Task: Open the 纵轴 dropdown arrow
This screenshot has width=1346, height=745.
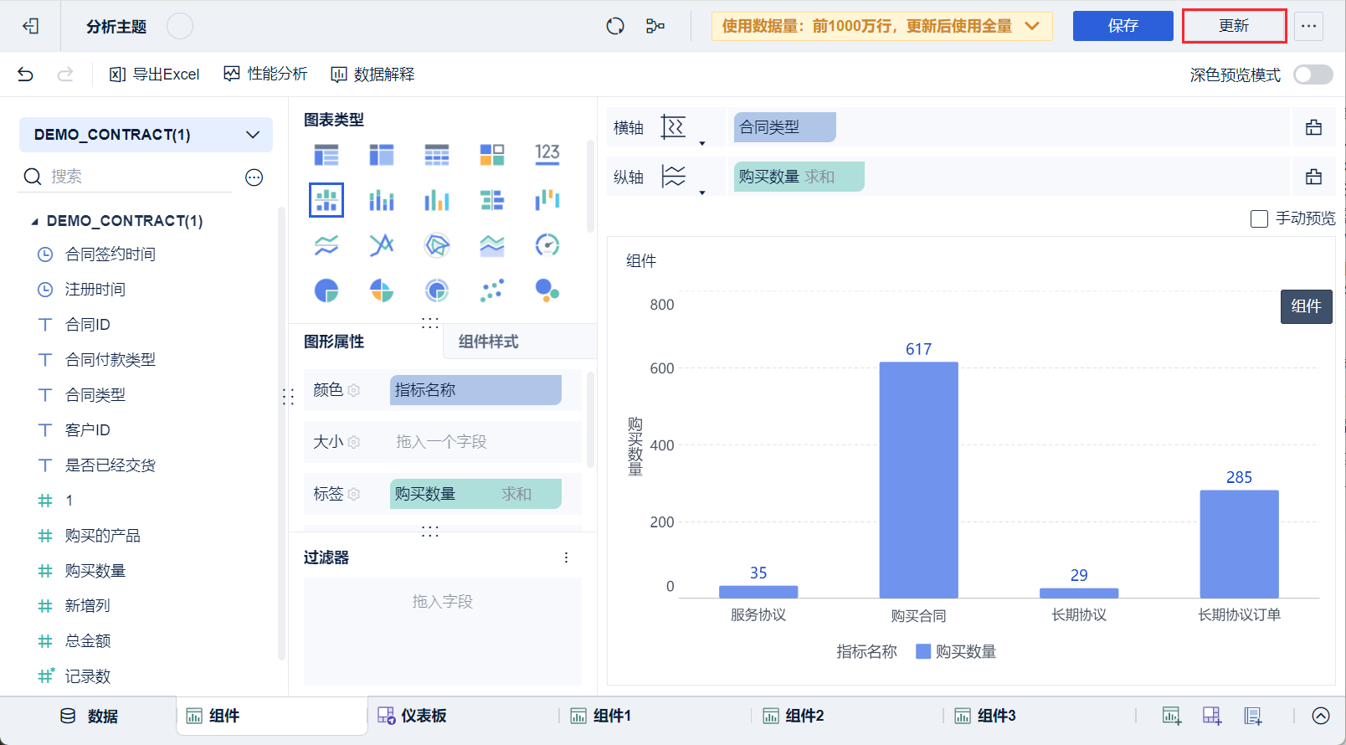Action: pyautogui.click(x=702, y=193)
